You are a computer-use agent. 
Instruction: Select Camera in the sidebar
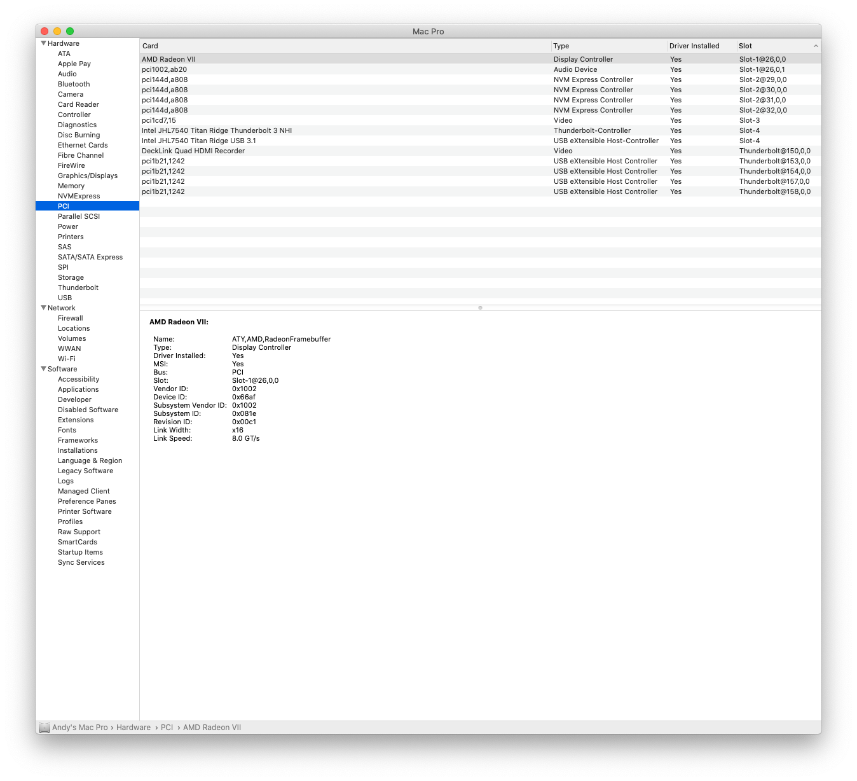71,94
